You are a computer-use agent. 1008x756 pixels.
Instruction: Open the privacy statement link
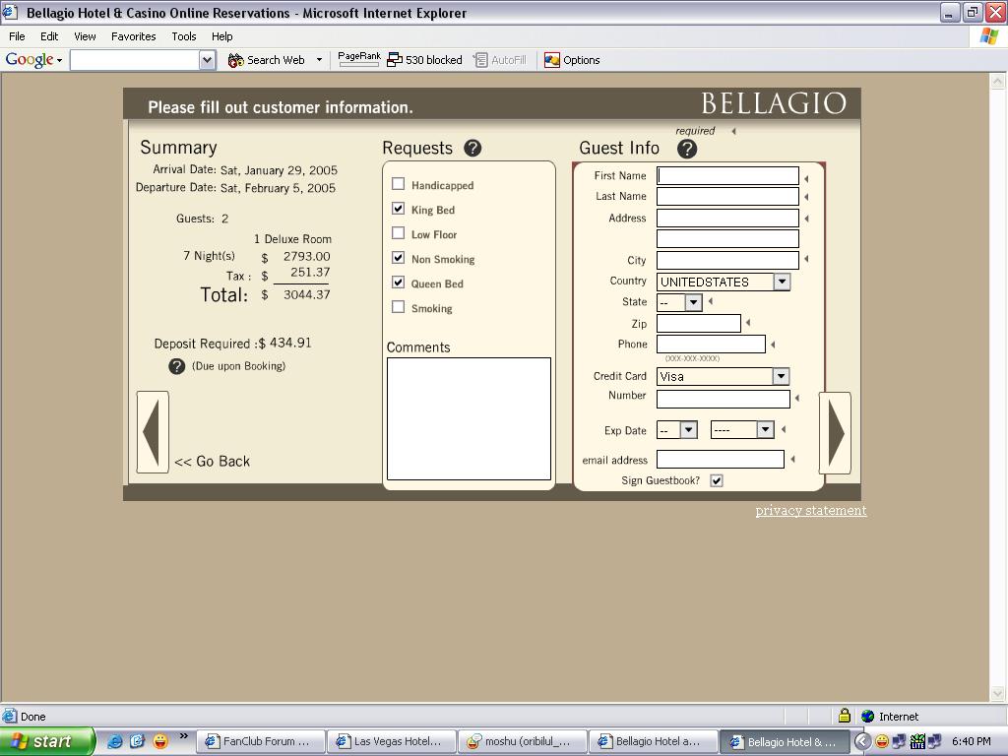click(811, 511)
